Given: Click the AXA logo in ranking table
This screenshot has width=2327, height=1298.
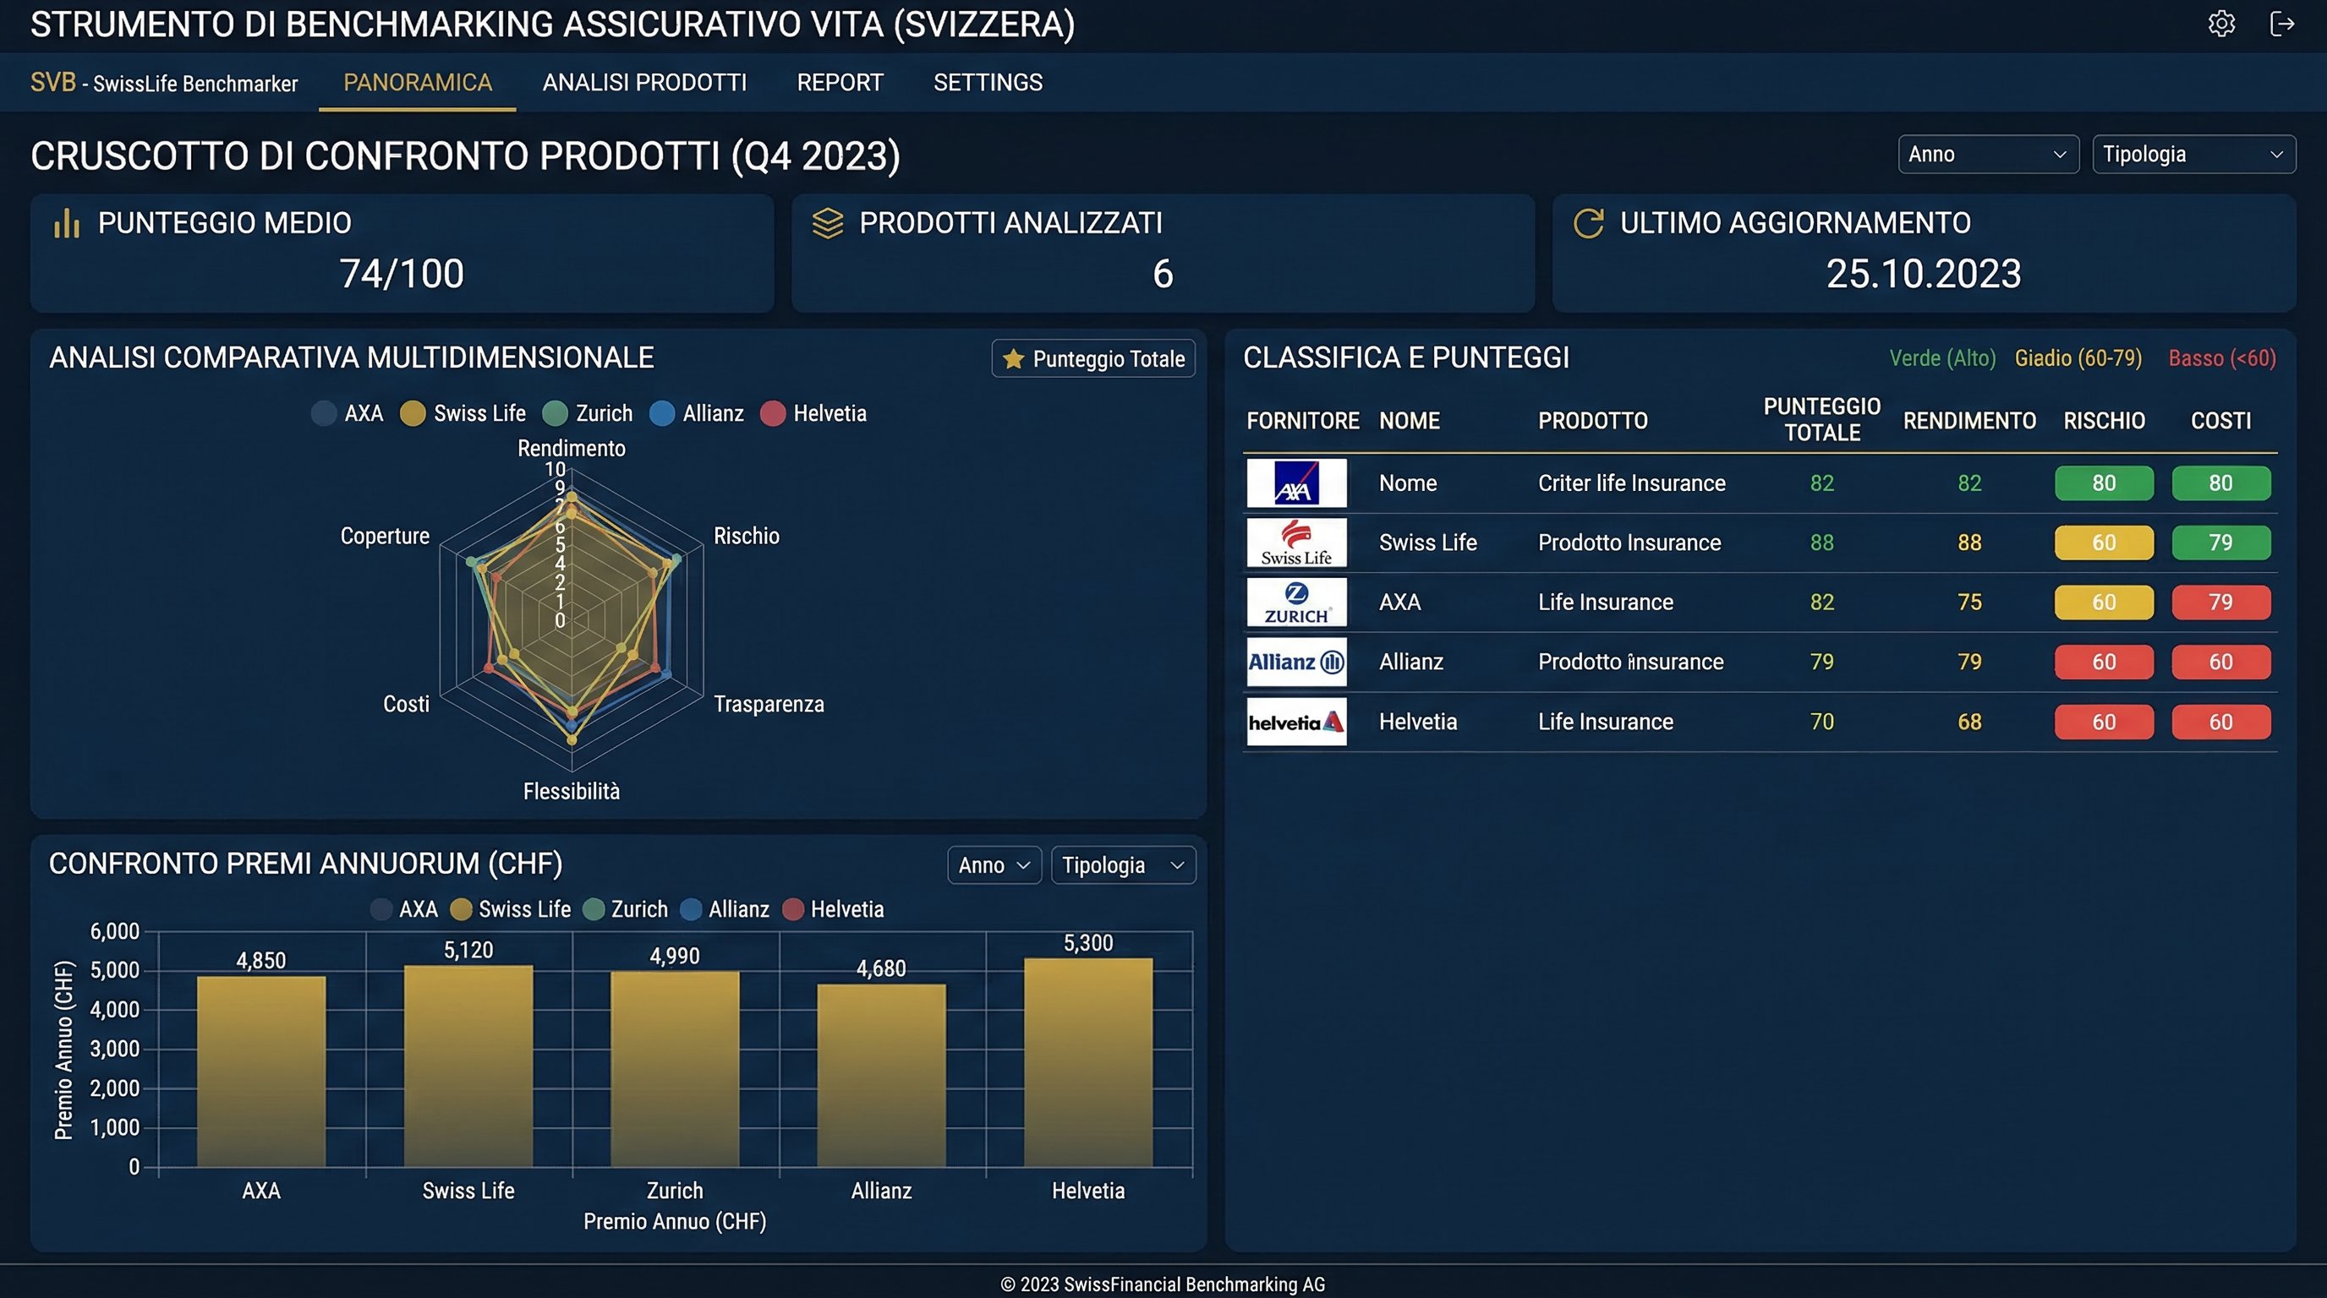Looking at the screenshot, I should 1296,483.
